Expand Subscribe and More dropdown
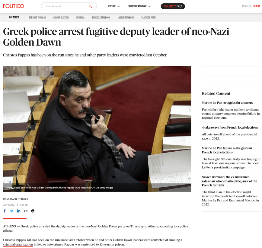262x248 pixels. pyautogui.click(x=139, y=6)
